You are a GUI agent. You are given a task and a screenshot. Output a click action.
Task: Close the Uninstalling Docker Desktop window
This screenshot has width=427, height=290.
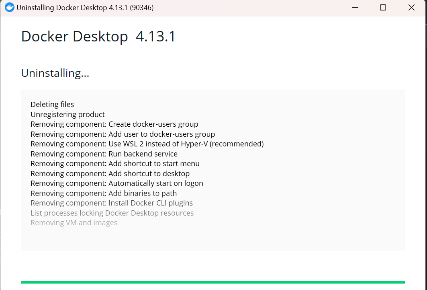[411, 7]
